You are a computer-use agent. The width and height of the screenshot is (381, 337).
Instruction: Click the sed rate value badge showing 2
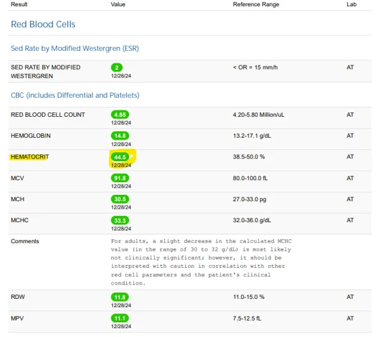(116, 67)
